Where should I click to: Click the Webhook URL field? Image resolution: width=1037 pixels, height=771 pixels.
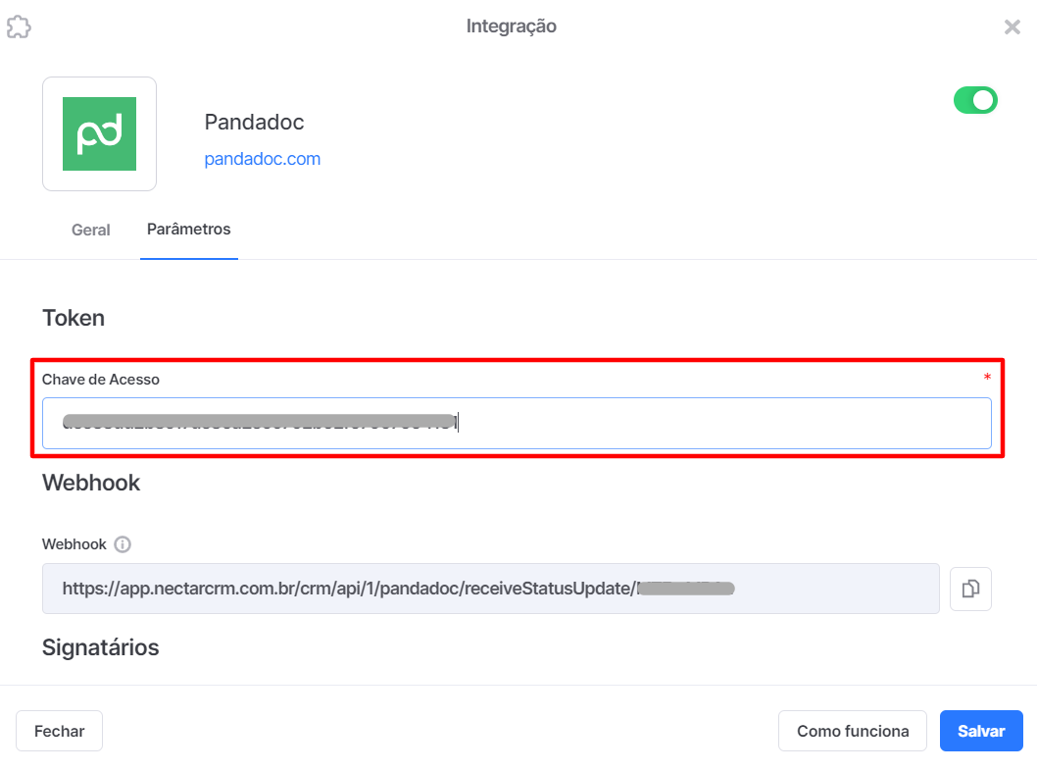(x=491, y=589)
